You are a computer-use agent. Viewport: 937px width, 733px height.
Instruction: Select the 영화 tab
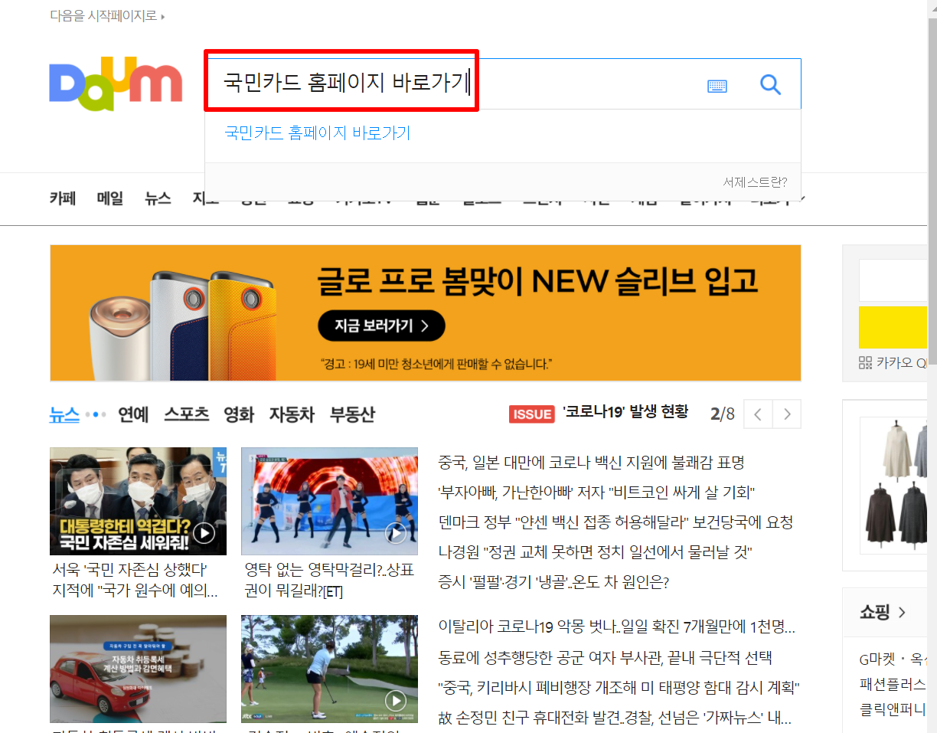(239, 414)
